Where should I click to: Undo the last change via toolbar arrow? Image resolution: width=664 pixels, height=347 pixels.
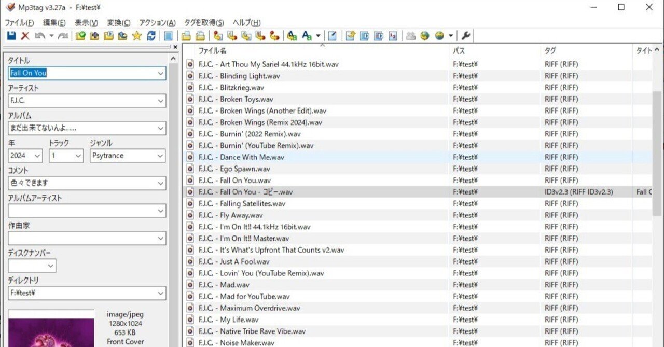point(39,36)
